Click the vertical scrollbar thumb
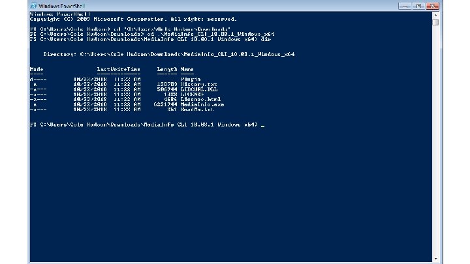 [x=435, y=22]
